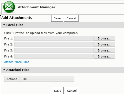124x98 pixels.
Task: Browse for File 3 upload
Action: point(104,50)
